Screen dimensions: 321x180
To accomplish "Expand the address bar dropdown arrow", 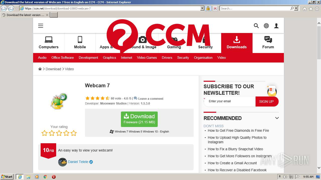I will [202, 8].
